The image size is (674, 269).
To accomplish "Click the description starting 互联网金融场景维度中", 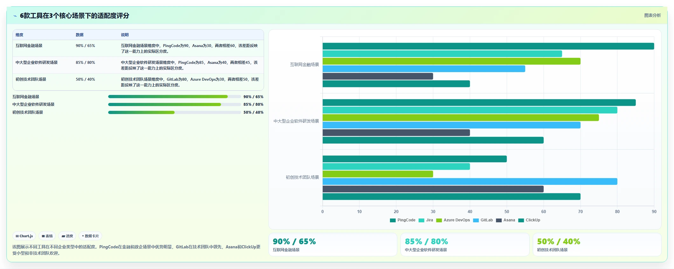I will [189, 49].
